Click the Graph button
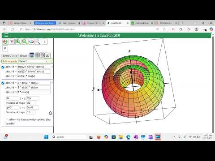The height and width of the screenshot is (161, 215). pos(24,56)
